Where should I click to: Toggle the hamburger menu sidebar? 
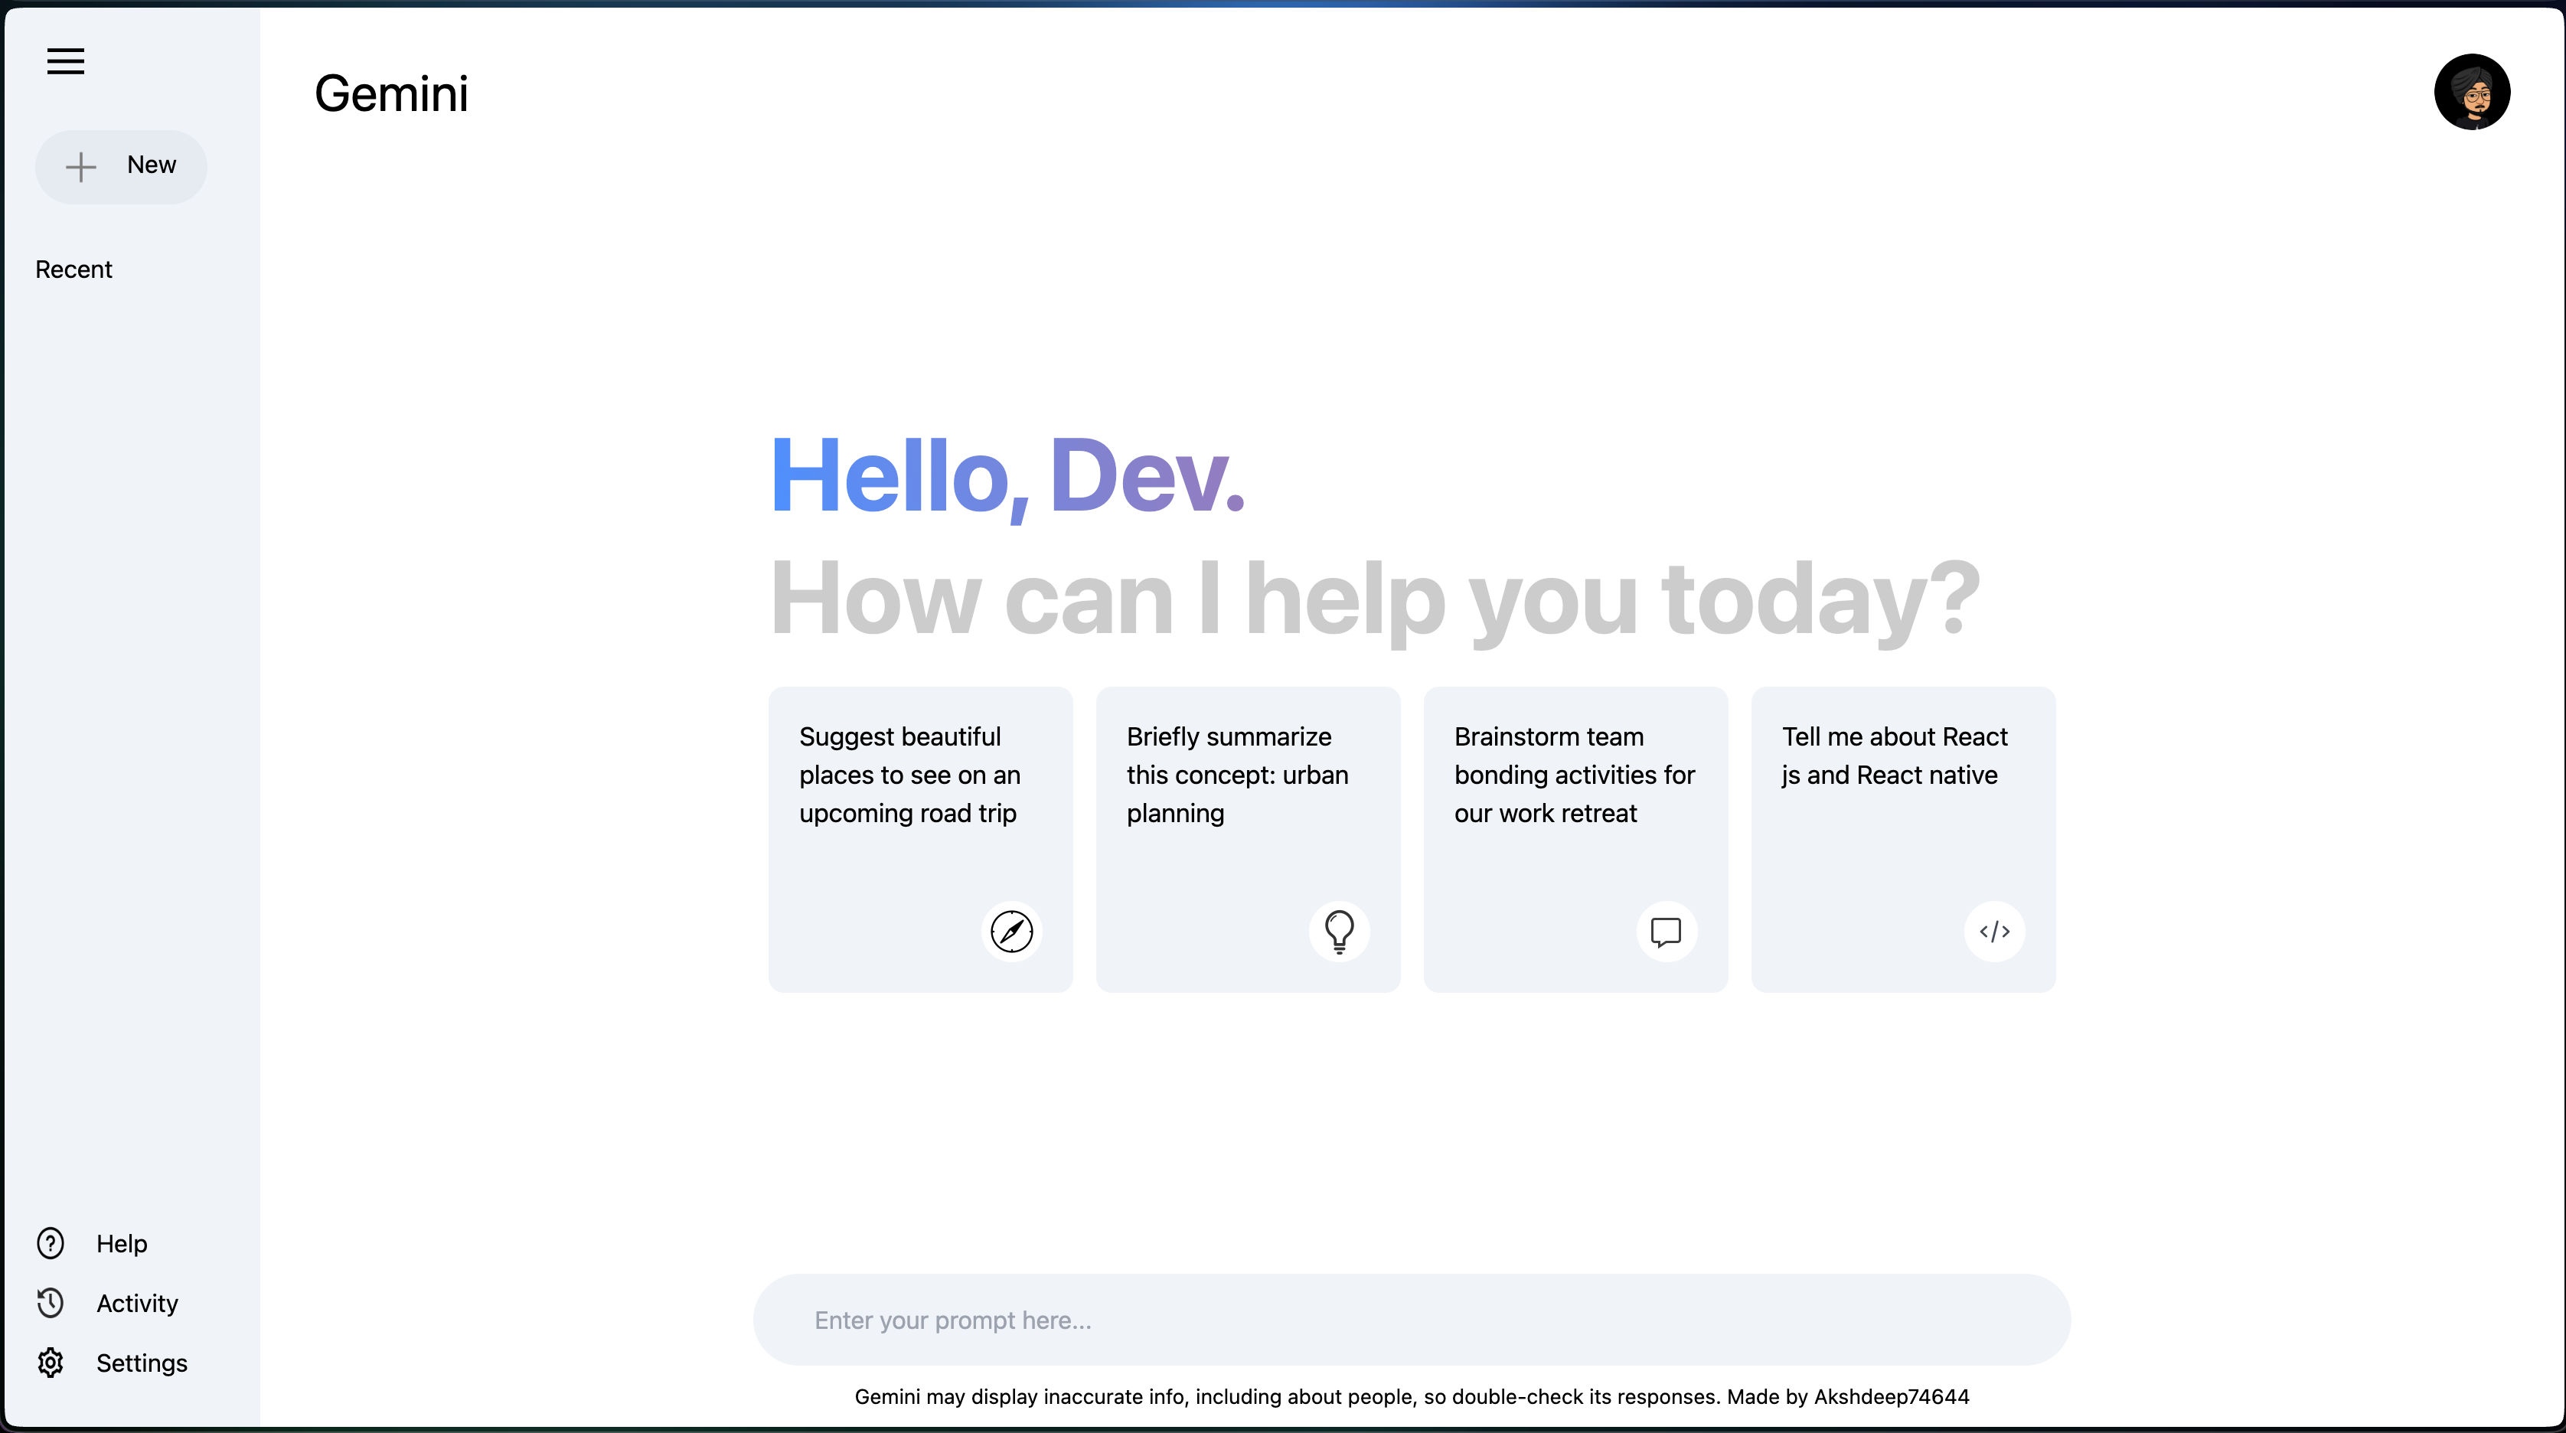click(x=66, y=60)
